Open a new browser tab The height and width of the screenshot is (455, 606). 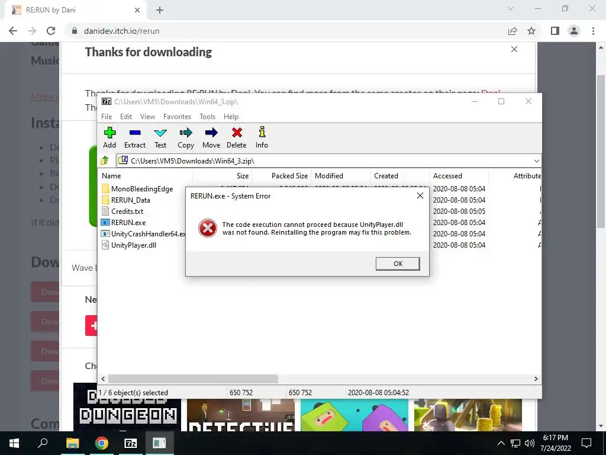tap(160, 10)
